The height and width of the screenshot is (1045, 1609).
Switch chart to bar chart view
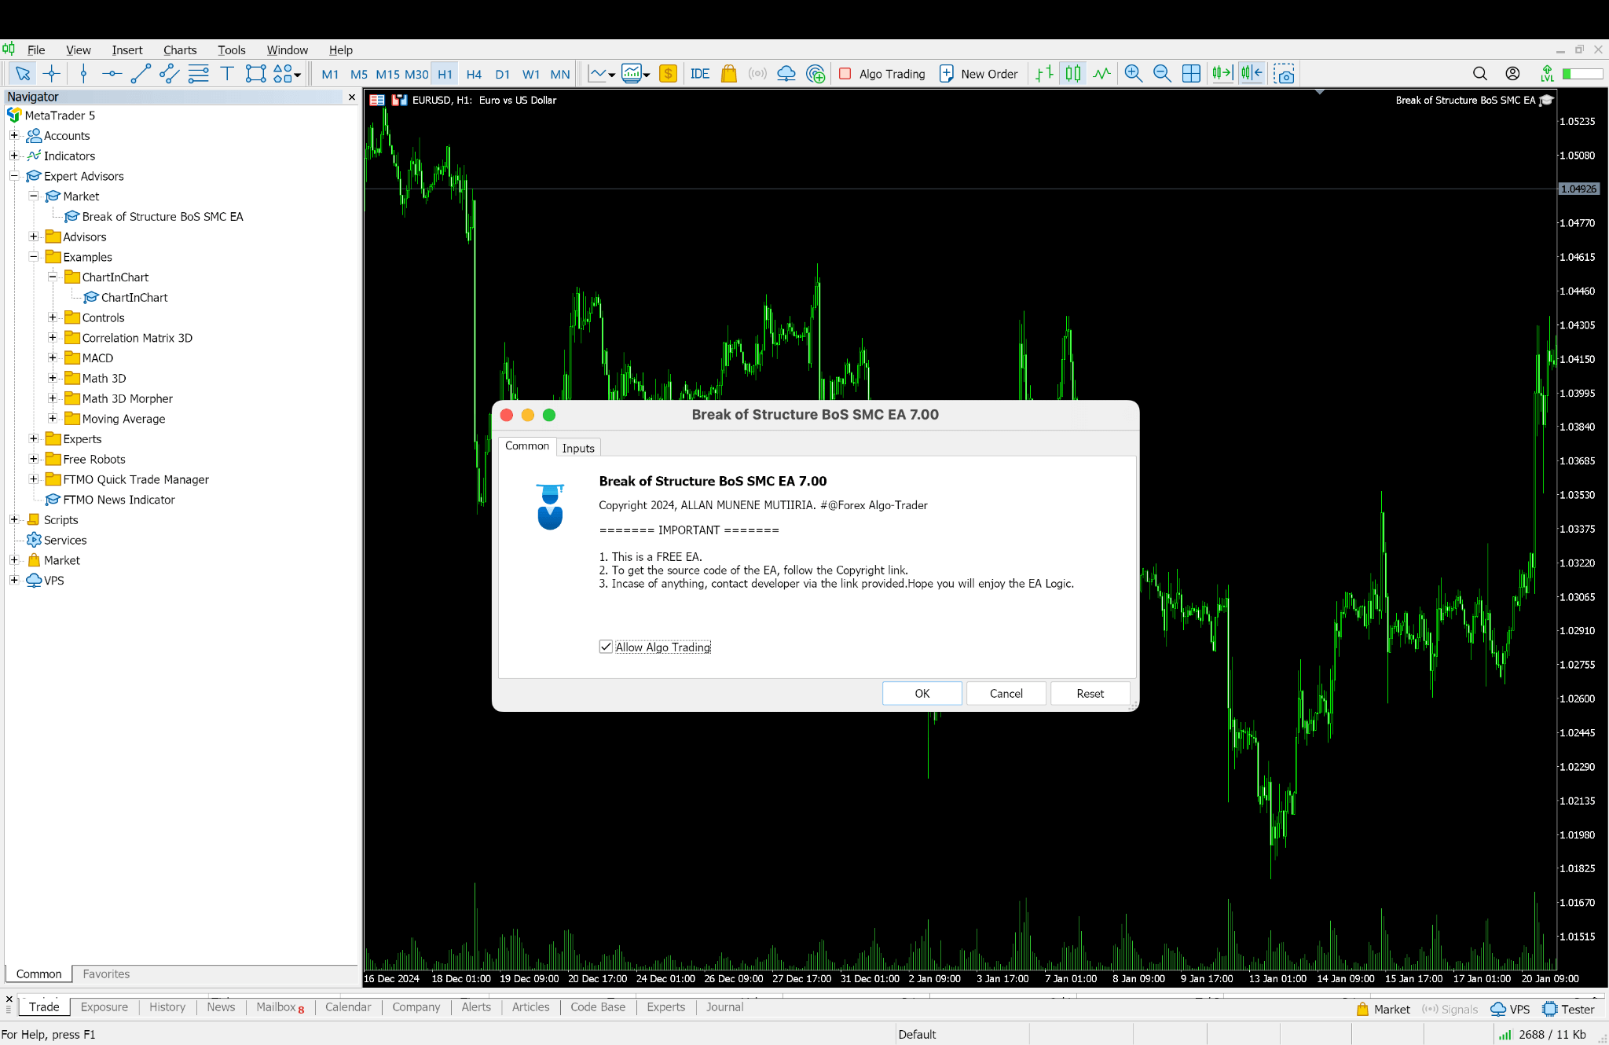[x=1044, y=74]
